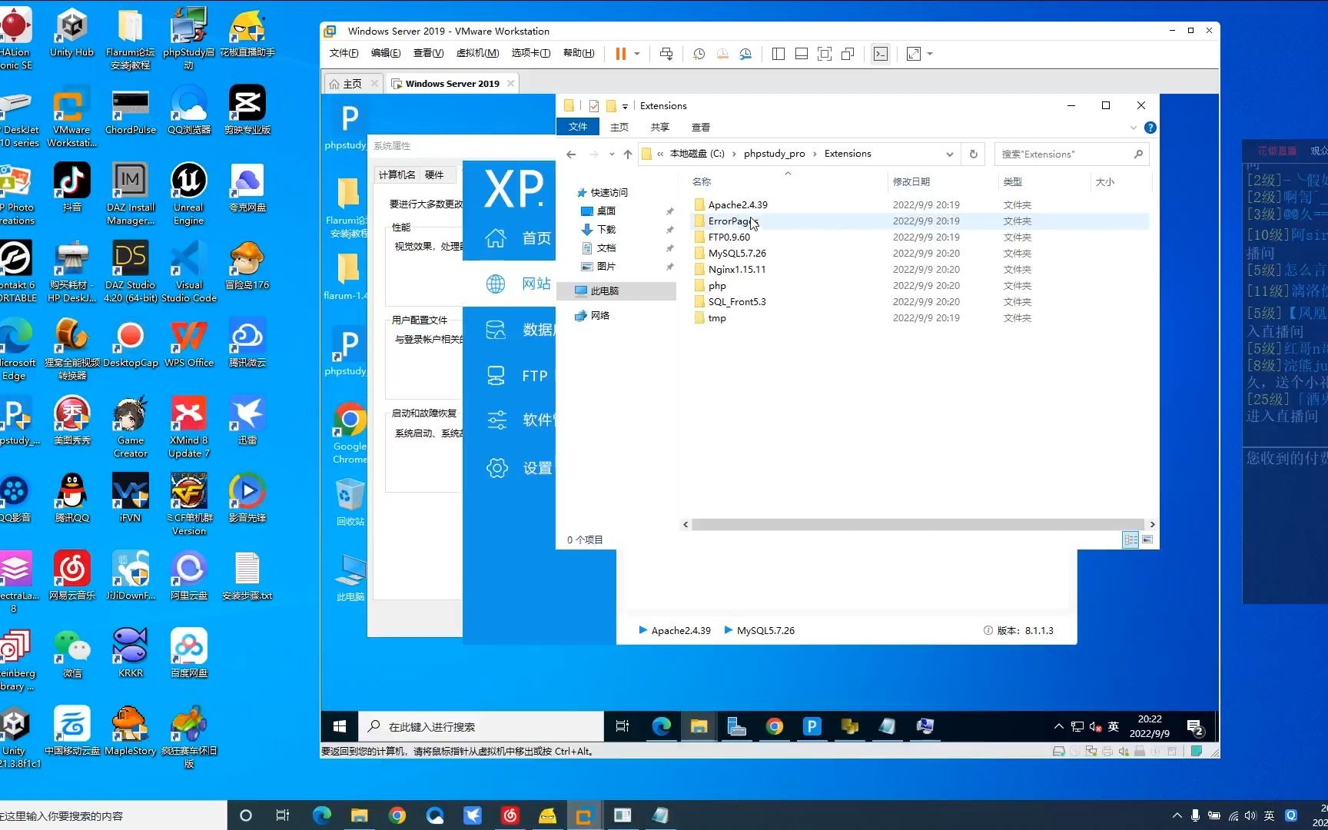Expand the 名称 column sort chevron
Viewport: 1328px width, 830px height.
[x=787, y=174]
